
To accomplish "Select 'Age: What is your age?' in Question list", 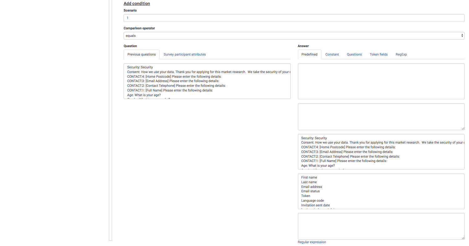I will [x=144, y=95].
